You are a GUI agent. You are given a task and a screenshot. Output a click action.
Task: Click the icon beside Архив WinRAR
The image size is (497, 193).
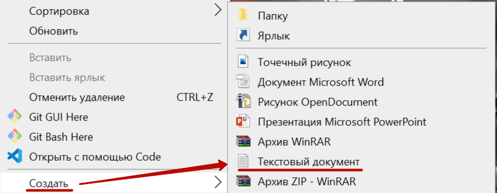tap(243, 141)
